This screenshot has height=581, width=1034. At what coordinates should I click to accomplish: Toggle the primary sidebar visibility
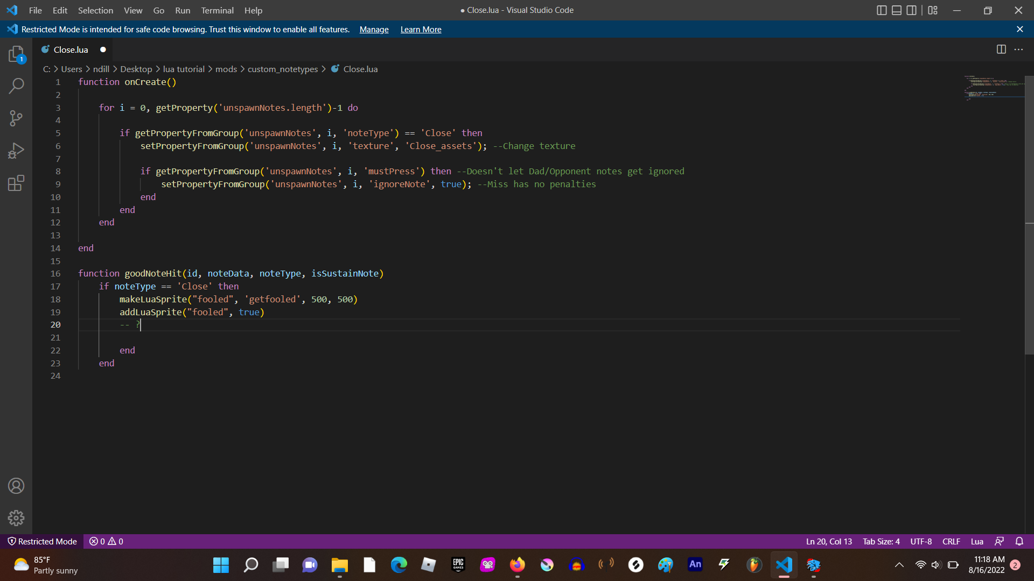pos(882,10)
